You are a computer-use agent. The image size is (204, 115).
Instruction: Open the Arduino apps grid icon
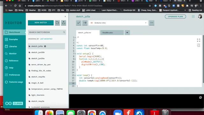pyautogui.click(x=193, y=16)
